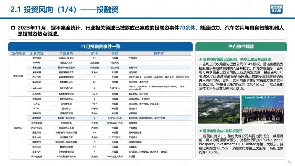295x166 pixels.
Task: Click the Harbinger company name cell
Action: [37, 88]
